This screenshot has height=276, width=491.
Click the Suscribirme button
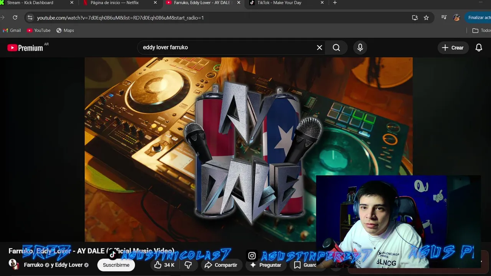click(116, 265)
